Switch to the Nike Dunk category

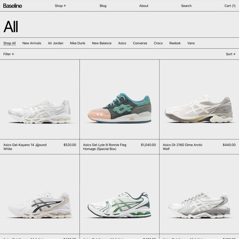click(77, 43)
